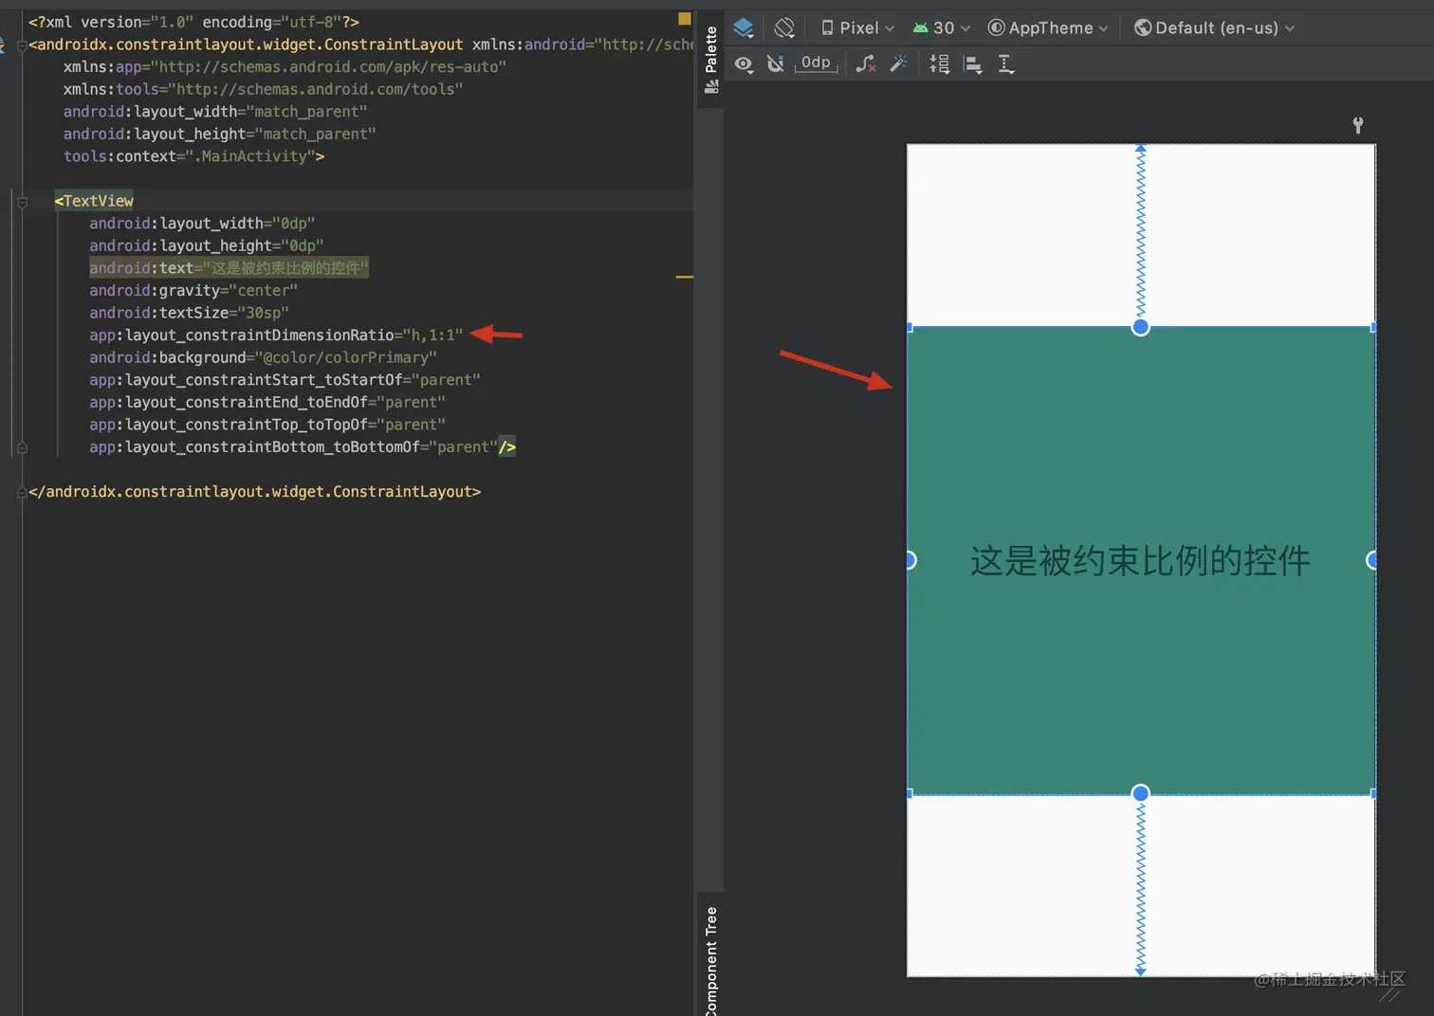Set default margins via 0dp button
1434x1016 pixels.
(x=815, y=63)
